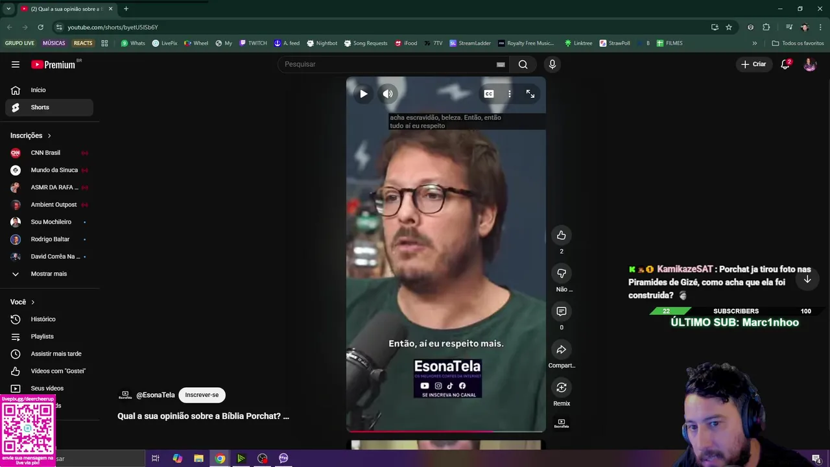Expand the Você section chevron
The width and height of the screenshot is (830, 467).
pos(33,302)
